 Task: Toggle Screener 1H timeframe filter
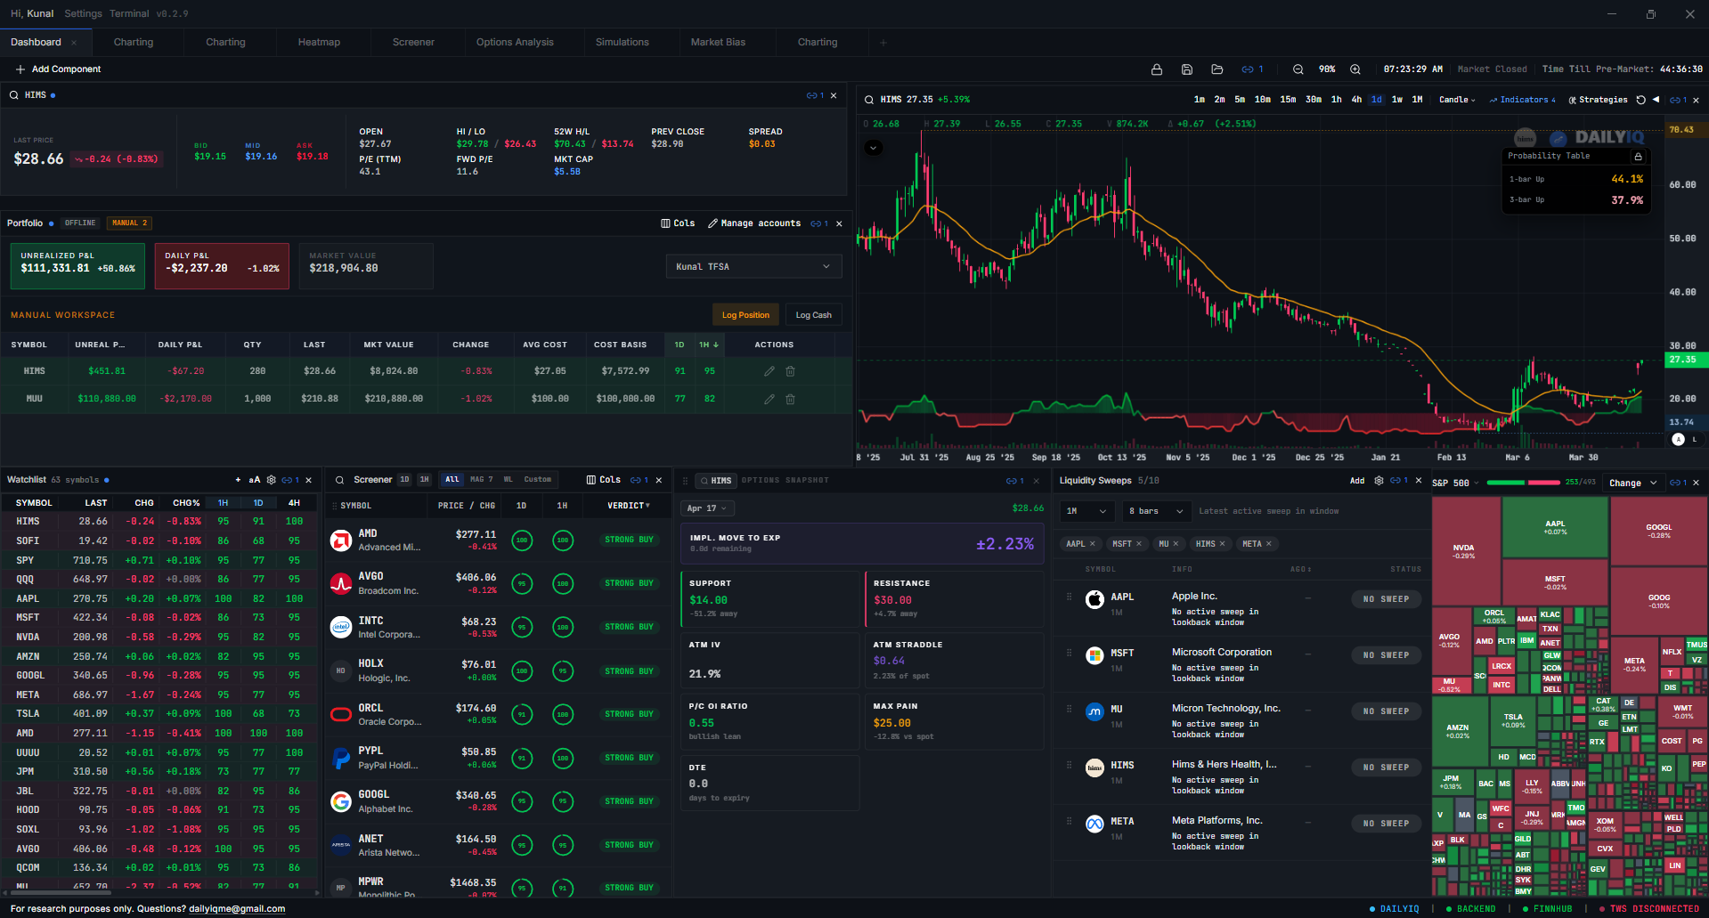pyautogui.click(x=425, y=480)
